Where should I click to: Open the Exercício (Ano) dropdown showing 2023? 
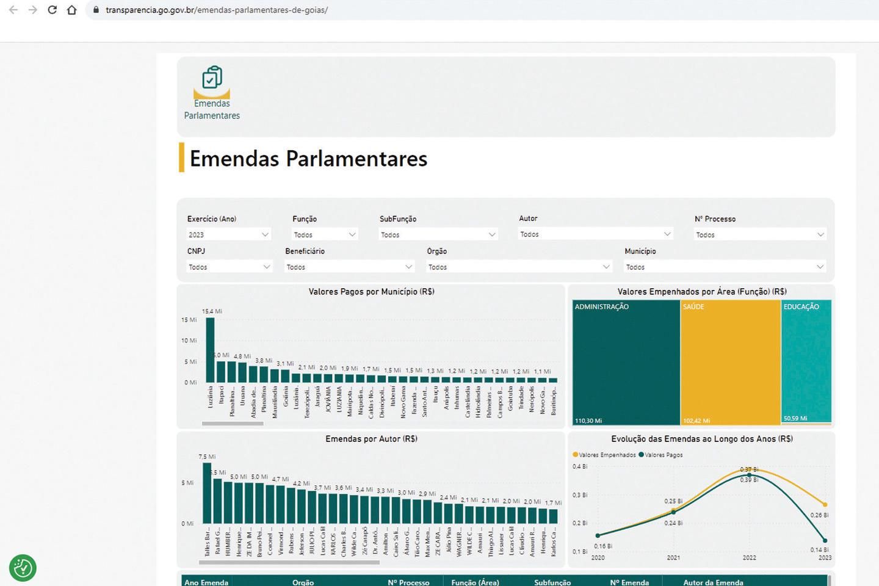pos(228,234)
